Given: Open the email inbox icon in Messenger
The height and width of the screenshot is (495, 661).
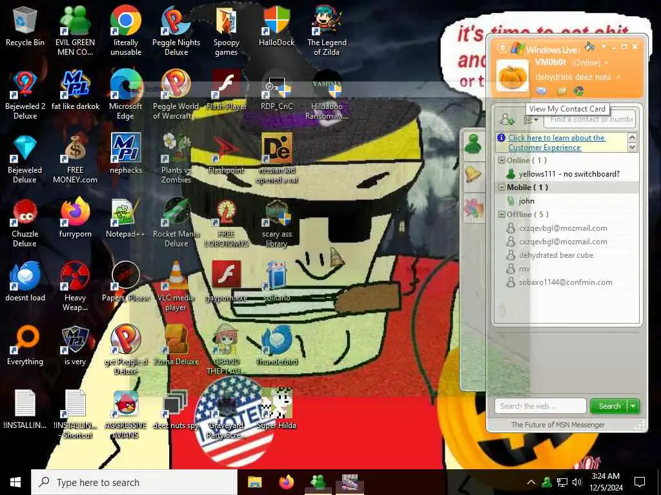Looking at the screenshot, I should click(542, 91).
